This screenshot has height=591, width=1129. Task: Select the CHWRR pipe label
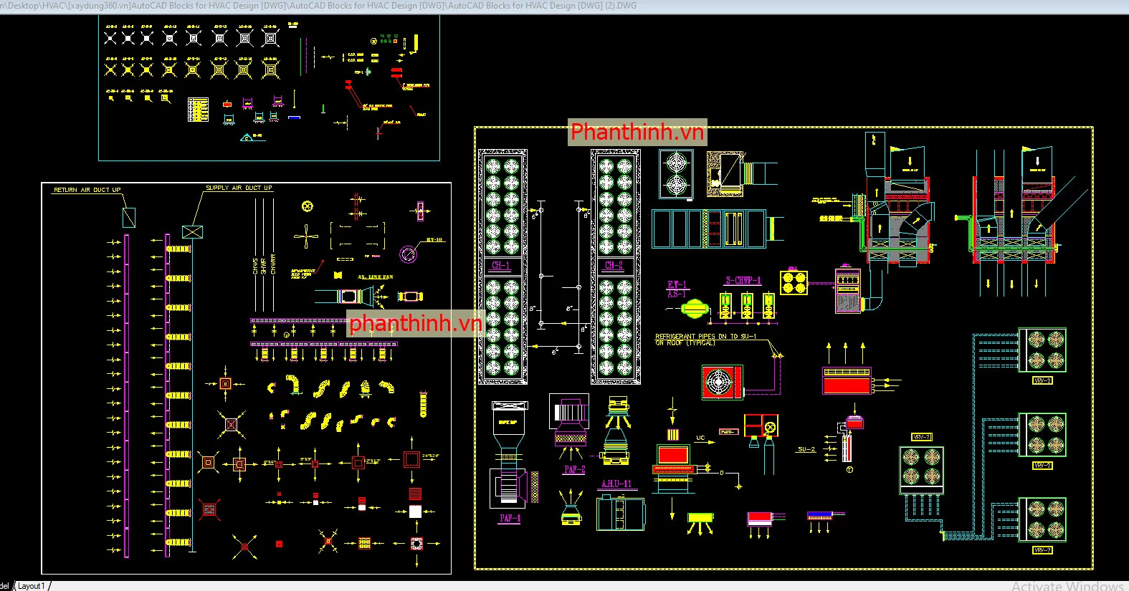point(273,264)
